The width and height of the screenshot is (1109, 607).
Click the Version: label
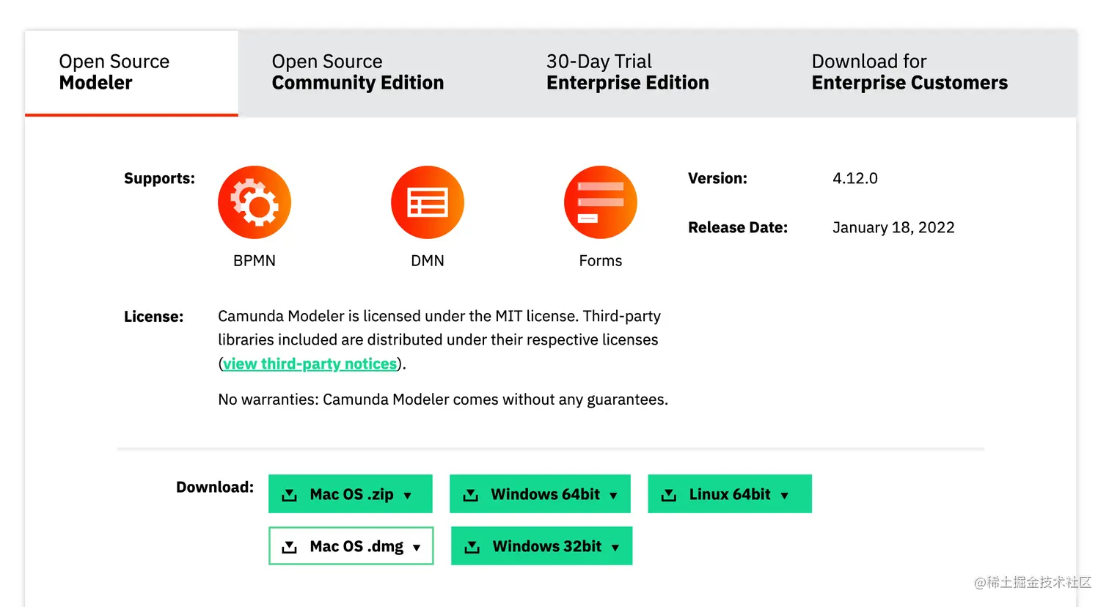717,178
